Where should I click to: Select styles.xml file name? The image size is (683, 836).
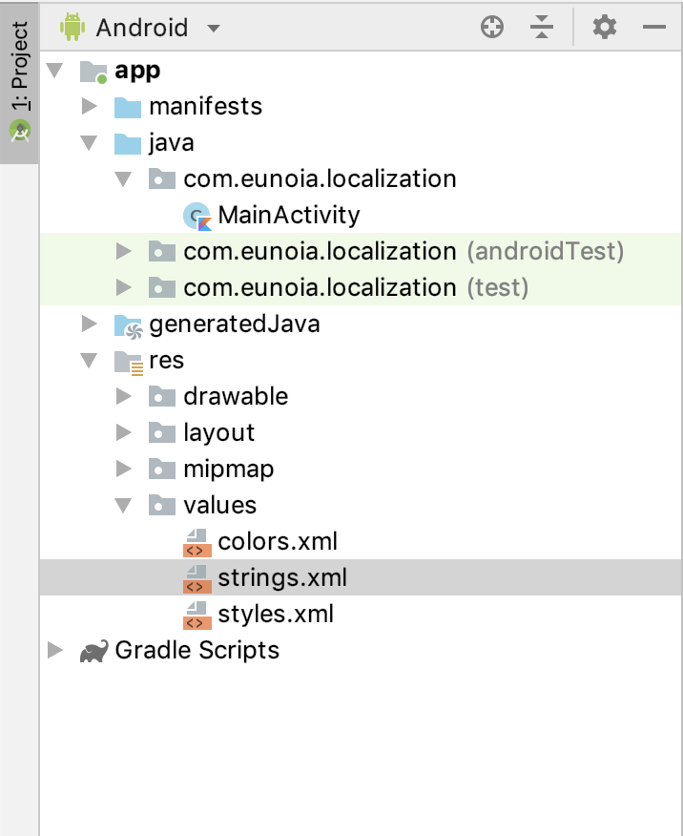276,615
